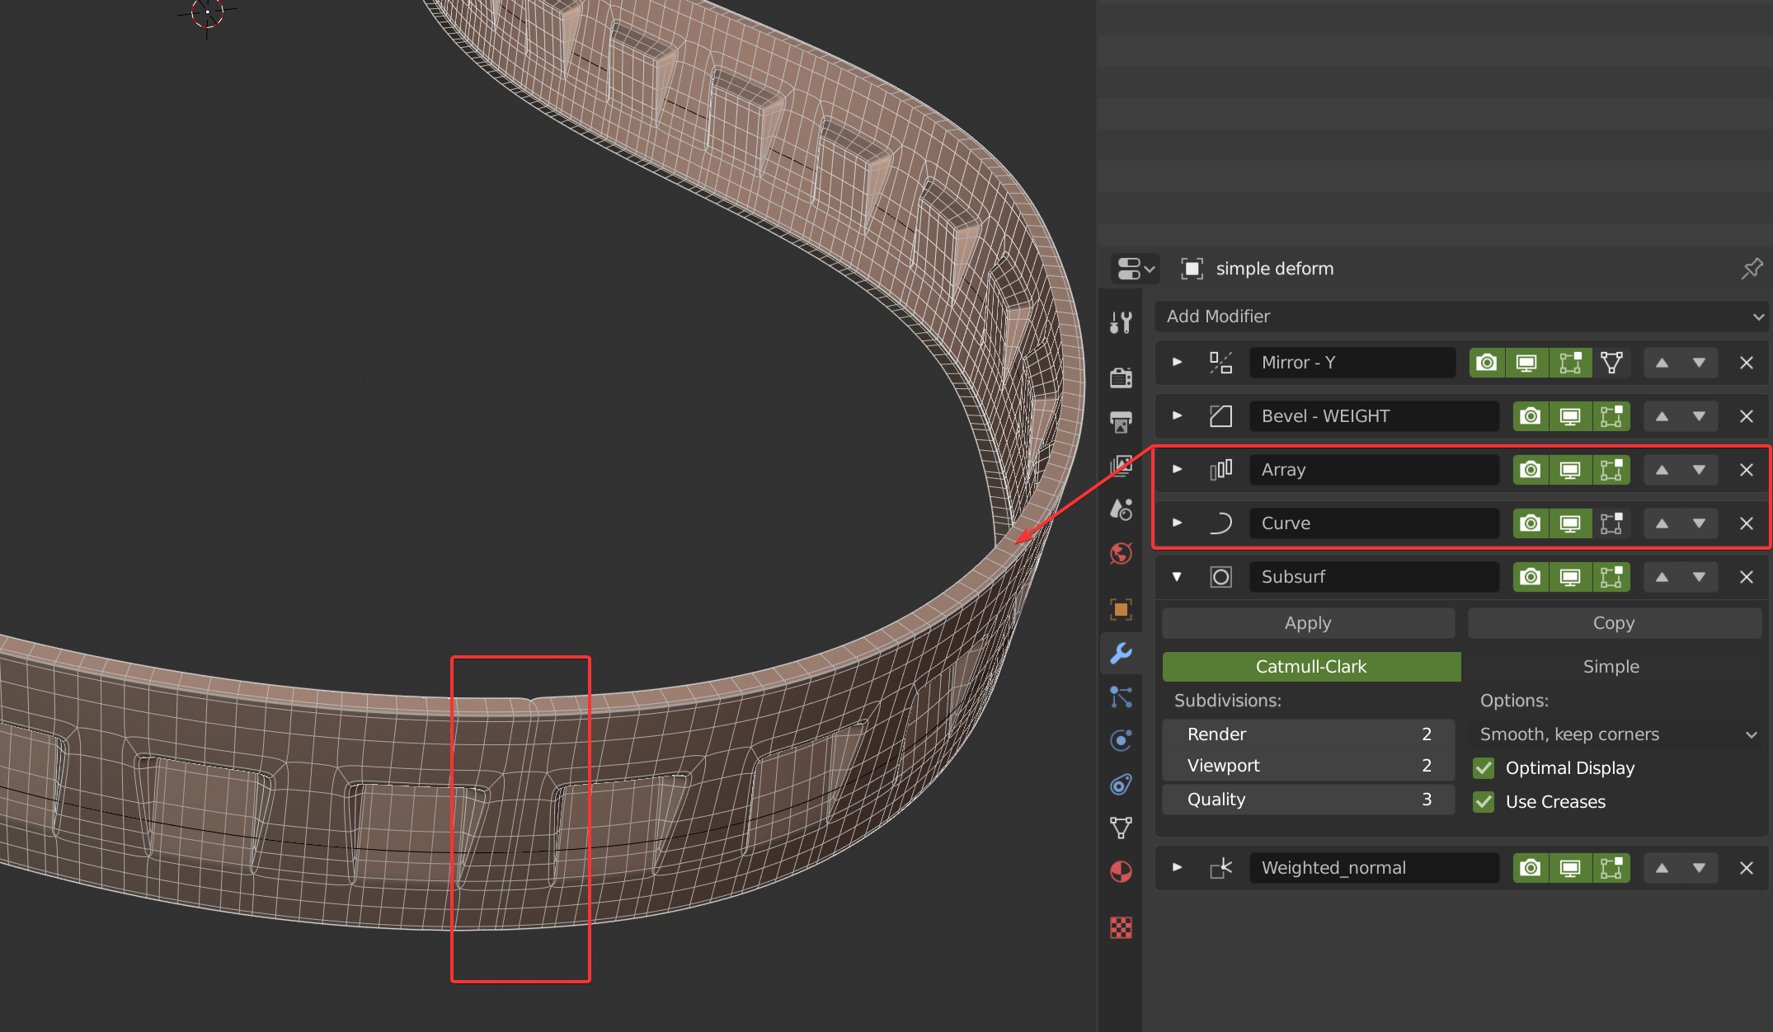This screenshot has width=1773, height=1032.
Task: Pin the properties panel context
Action: pyautogui.click(x=1752, y=269)
